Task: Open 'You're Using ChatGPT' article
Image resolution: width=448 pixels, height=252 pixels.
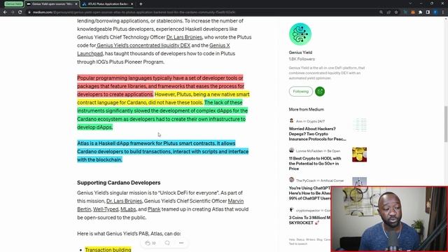Action: 309,193
